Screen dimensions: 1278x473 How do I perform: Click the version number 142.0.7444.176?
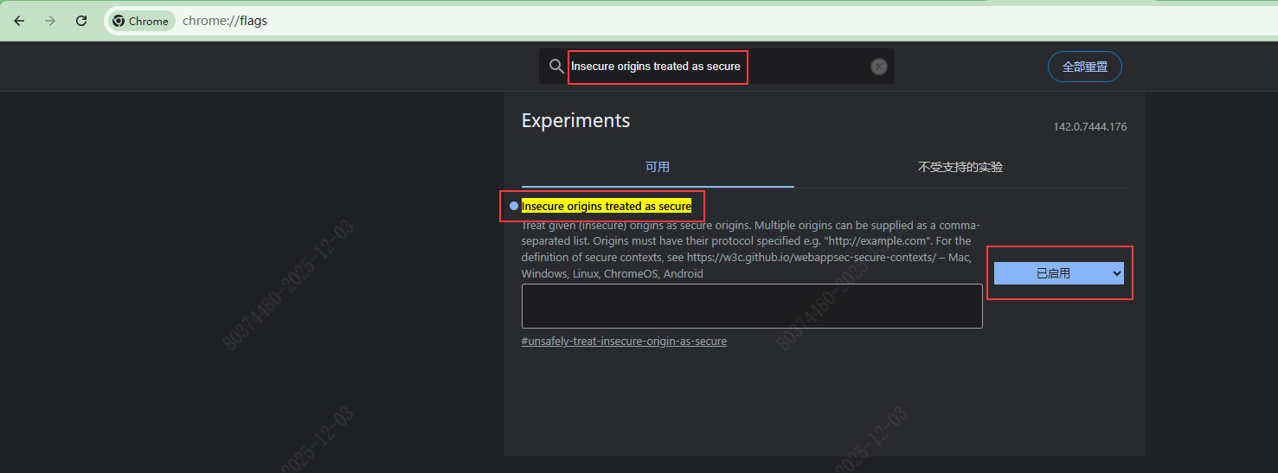1089,127
